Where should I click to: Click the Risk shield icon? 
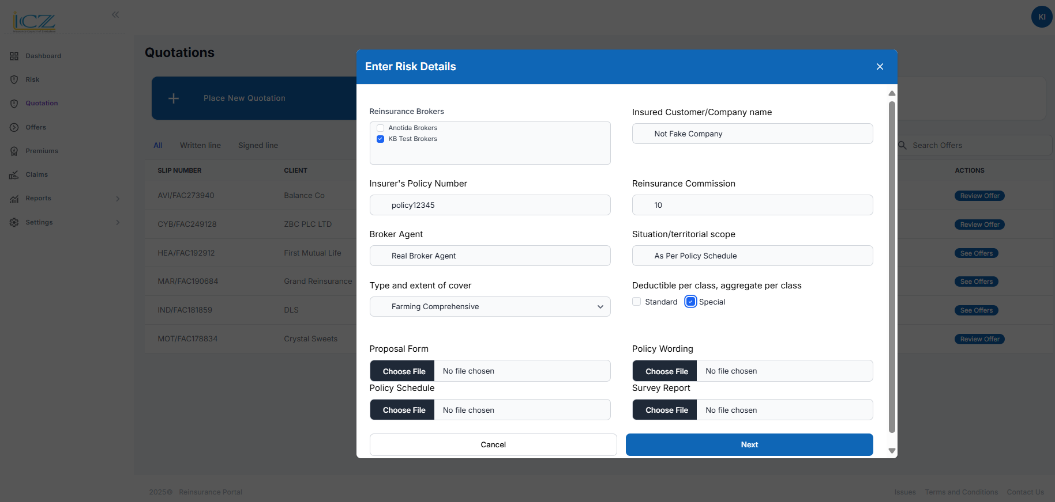14,79
